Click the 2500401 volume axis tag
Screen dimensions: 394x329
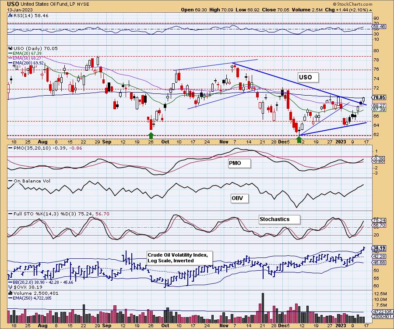[x=383, y=316]
